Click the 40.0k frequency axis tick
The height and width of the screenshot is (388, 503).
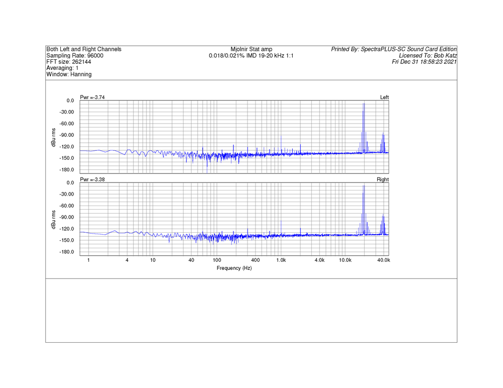coord(383,260)
